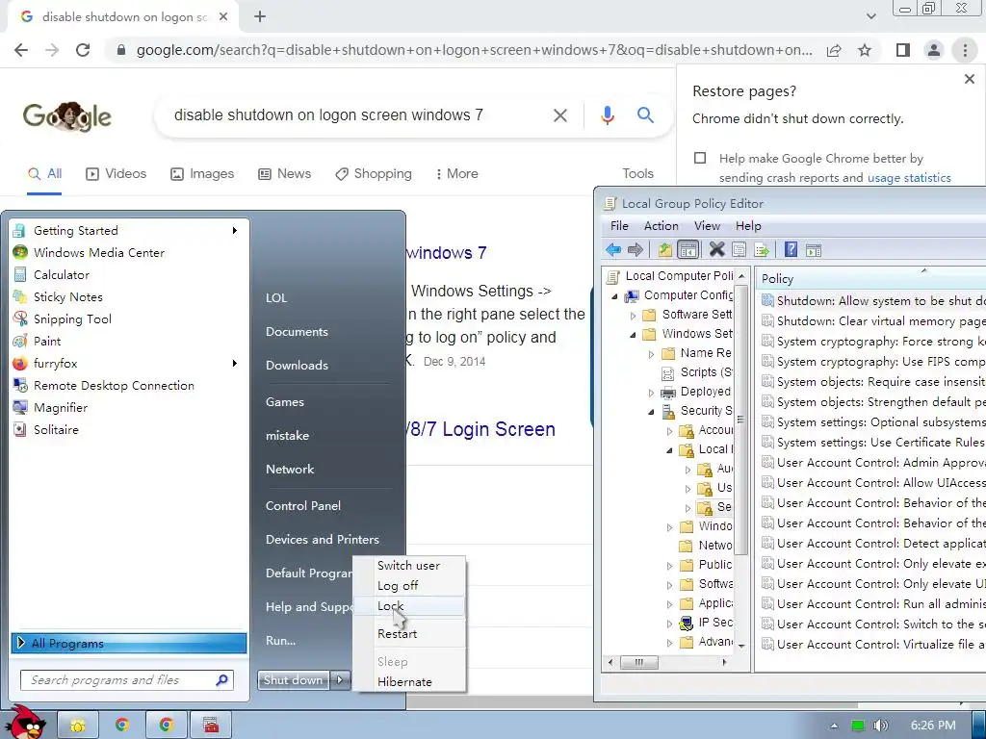986x739 pixels.
Task: Toggle Show/Hide Console Tree icon in Policy Editor
Action: tap(688, 250)
